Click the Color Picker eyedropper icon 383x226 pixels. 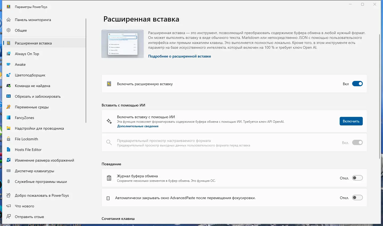[9, 75]
